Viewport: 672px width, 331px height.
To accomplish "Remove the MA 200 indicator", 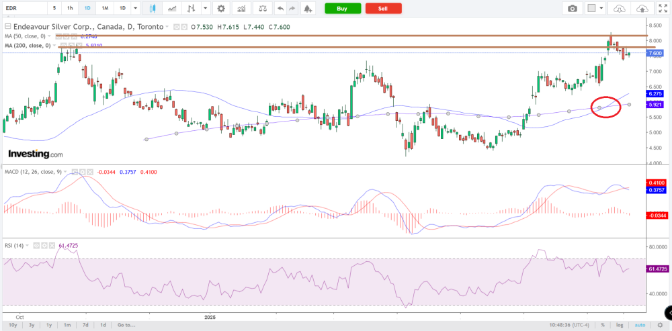I will (x=79, y=46).
